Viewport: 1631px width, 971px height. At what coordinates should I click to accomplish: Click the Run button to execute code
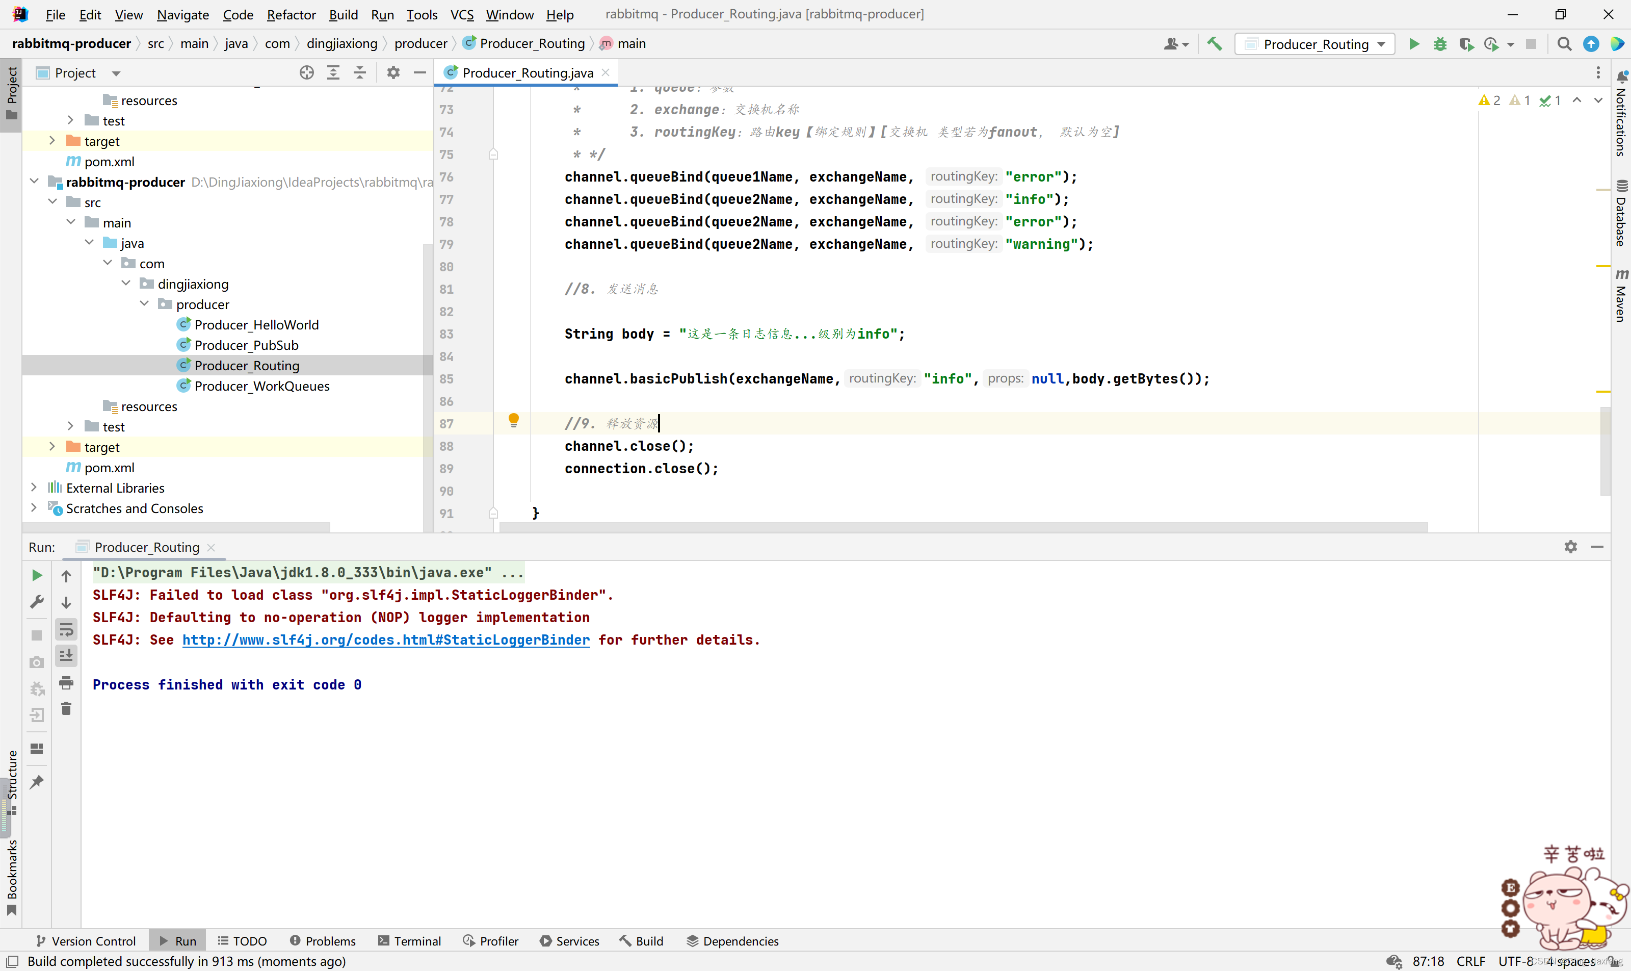point(1413,44)
